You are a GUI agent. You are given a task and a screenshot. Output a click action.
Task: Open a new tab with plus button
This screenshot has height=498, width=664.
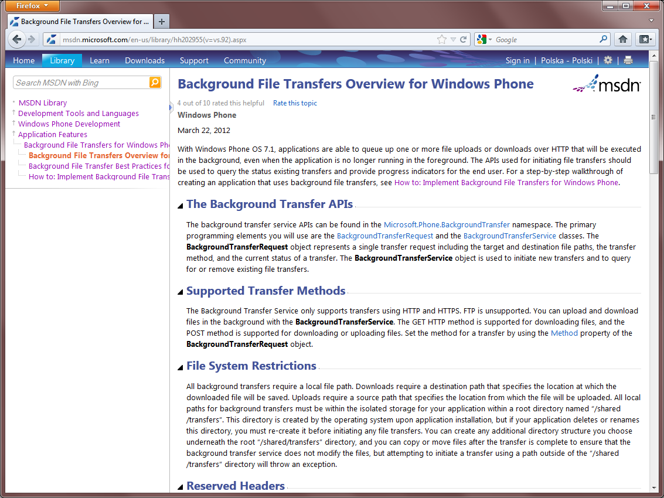(x=161, y=21)
